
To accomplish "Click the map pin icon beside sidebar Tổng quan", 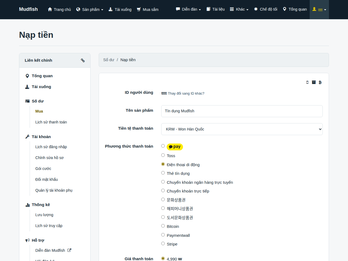I will (x=27, y=76).
